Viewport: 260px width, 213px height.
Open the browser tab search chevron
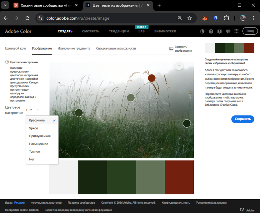[5, 5]
